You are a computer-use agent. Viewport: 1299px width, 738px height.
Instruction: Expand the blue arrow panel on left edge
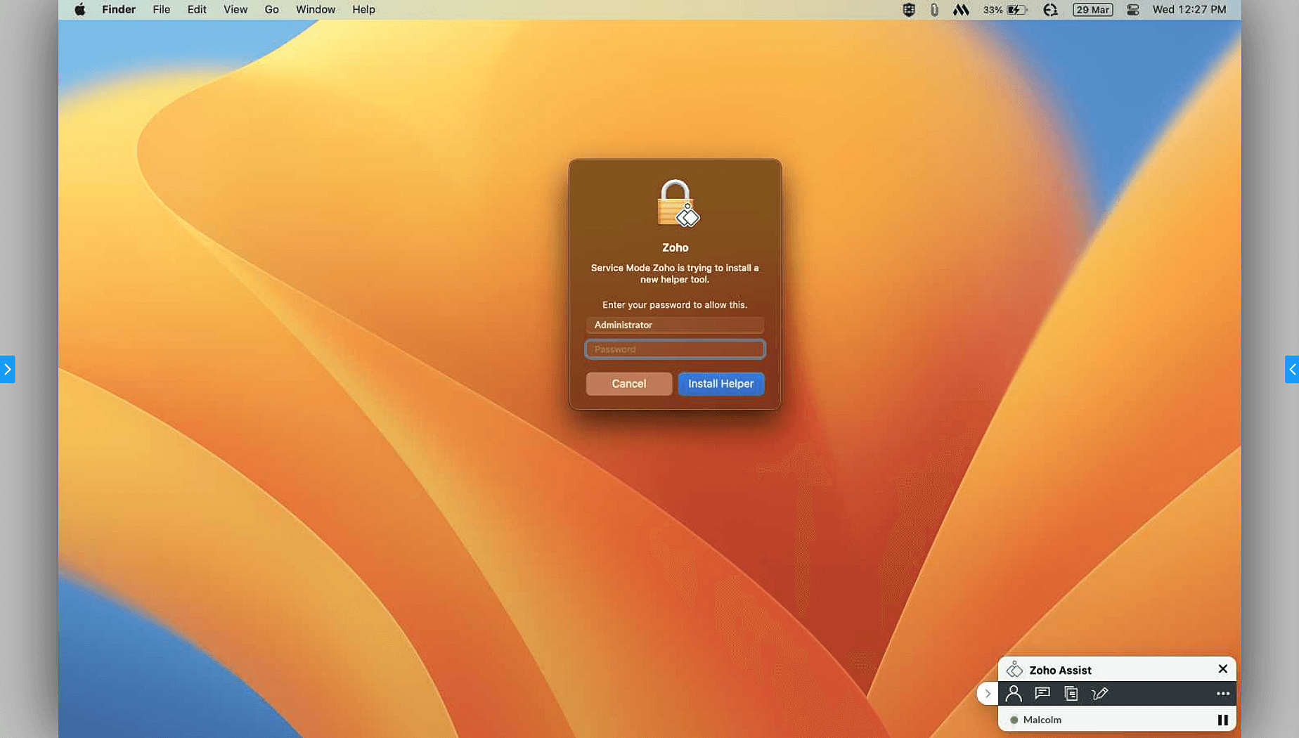(x=6, y=369)
